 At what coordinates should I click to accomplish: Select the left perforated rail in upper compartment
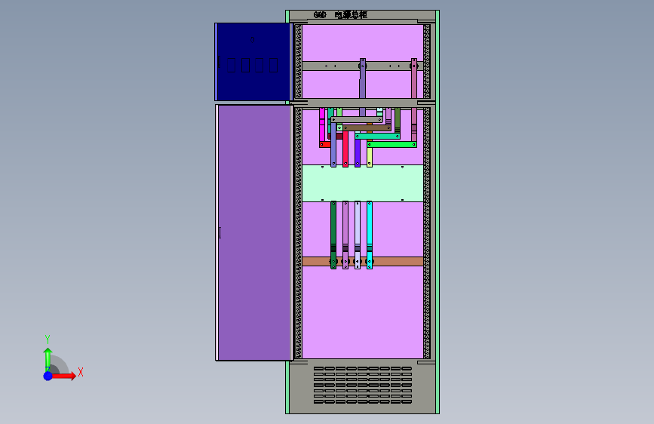298,61
